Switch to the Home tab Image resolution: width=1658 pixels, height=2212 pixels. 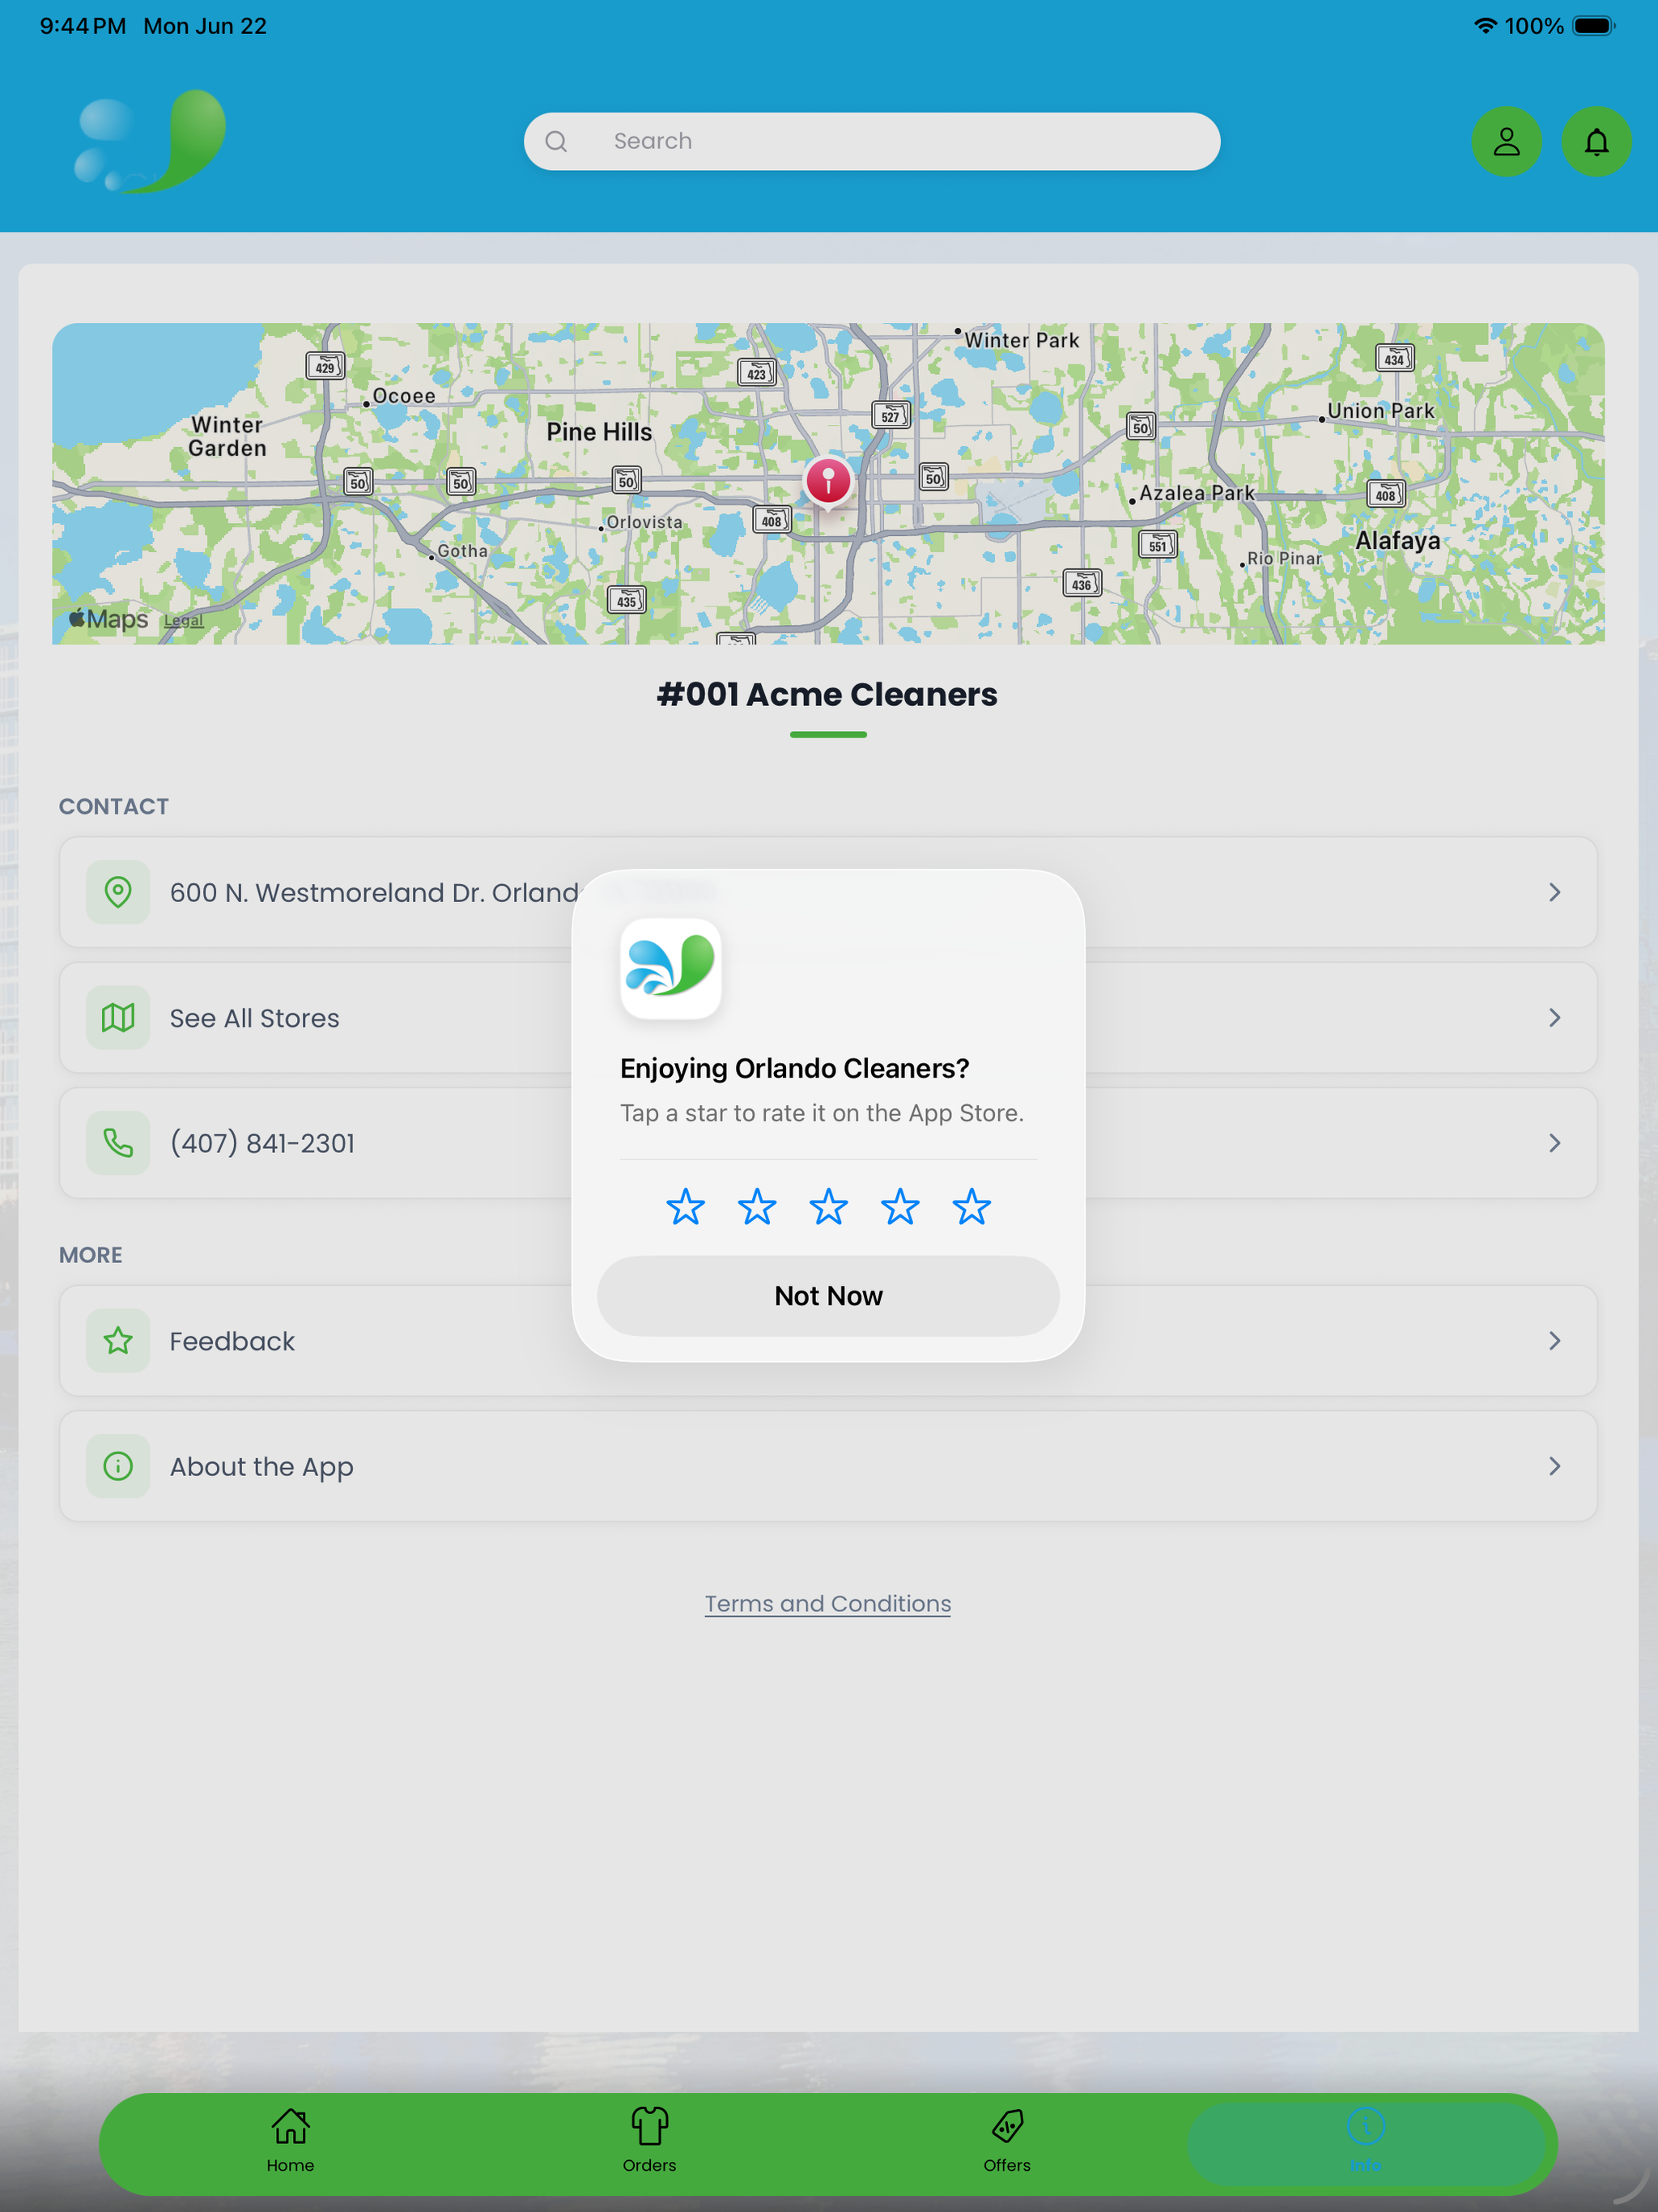[x=290, y=2140]
